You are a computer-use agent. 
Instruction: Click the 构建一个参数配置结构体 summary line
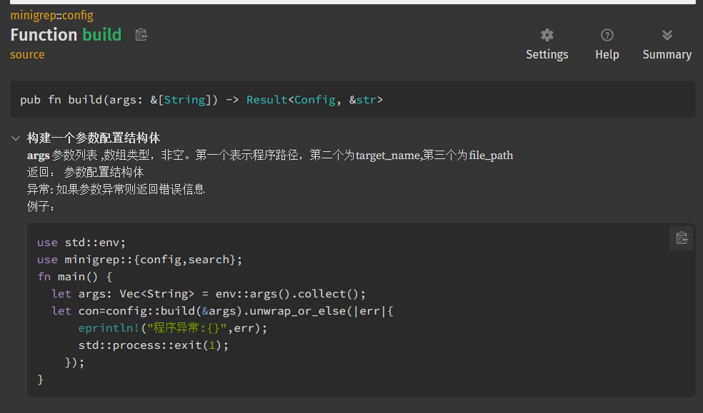[93, 138]
